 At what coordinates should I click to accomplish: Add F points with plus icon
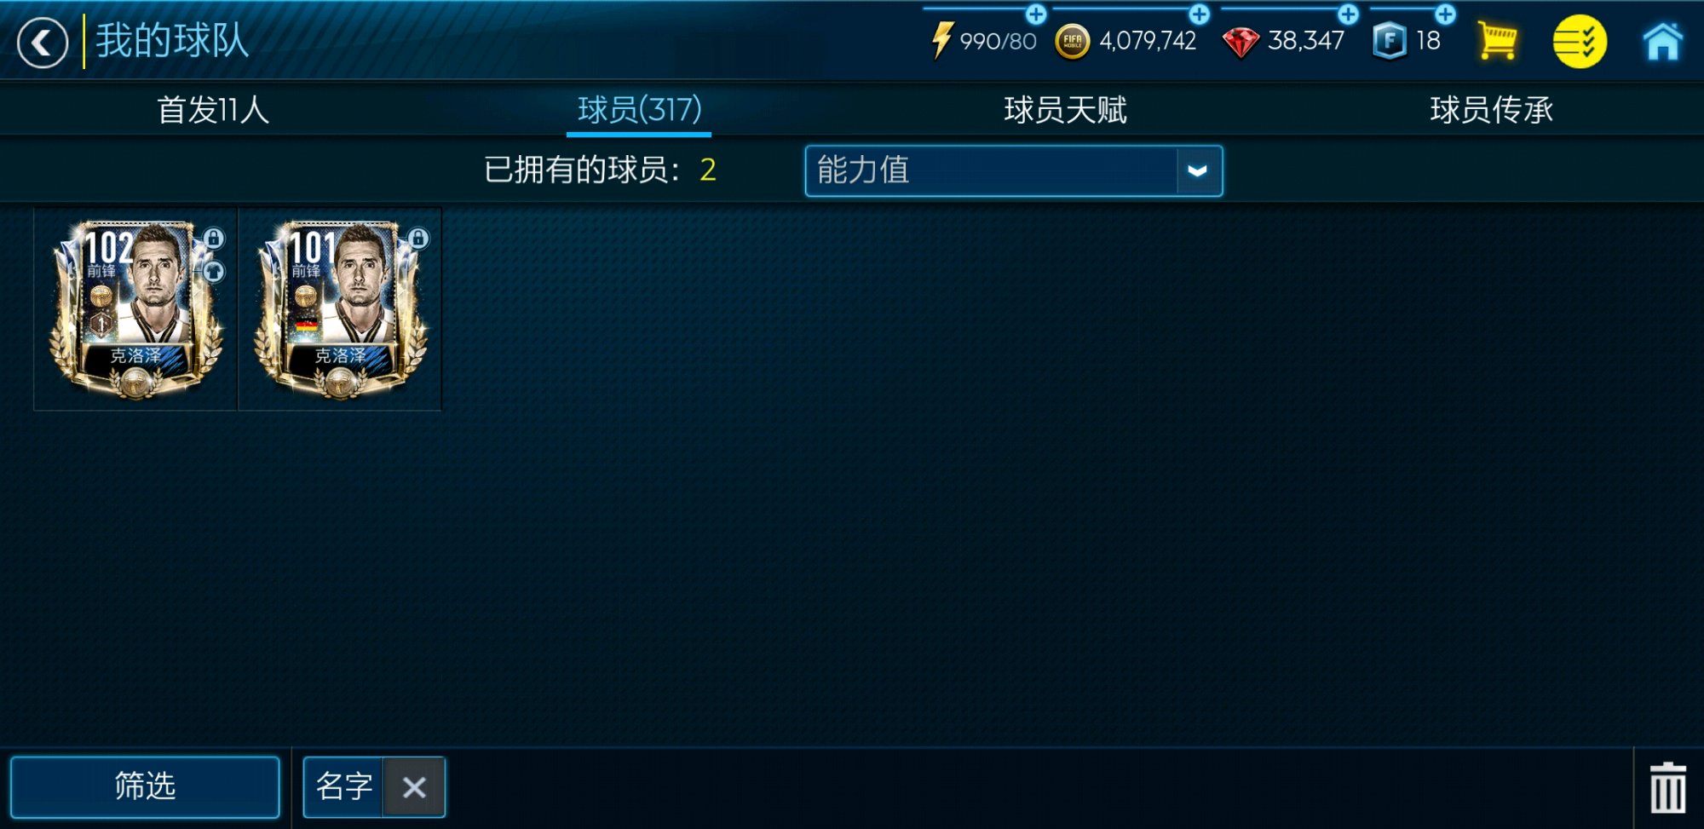click(1445, 14)
